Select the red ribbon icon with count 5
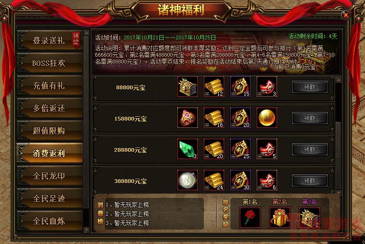 (267, 149)
